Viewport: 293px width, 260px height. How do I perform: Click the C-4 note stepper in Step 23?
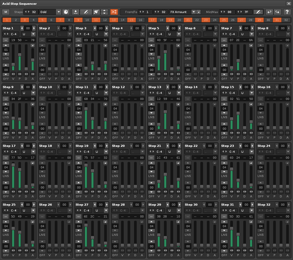(230, 152)
